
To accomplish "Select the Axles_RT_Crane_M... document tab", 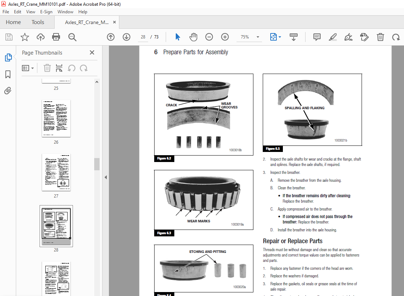I will (87, 22).
